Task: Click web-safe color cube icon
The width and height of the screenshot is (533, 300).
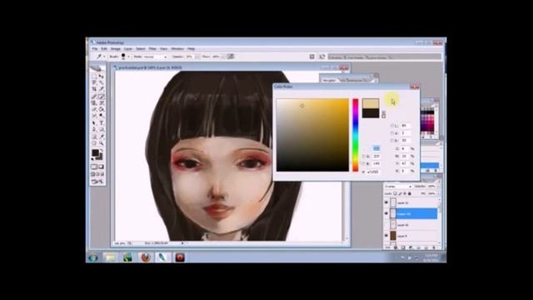Action: (x=383, y=112)
